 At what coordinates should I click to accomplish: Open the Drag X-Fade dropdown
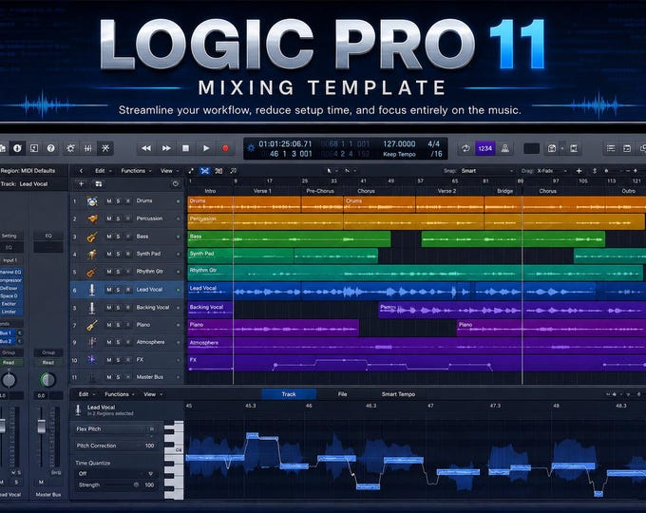coord(552,171)
